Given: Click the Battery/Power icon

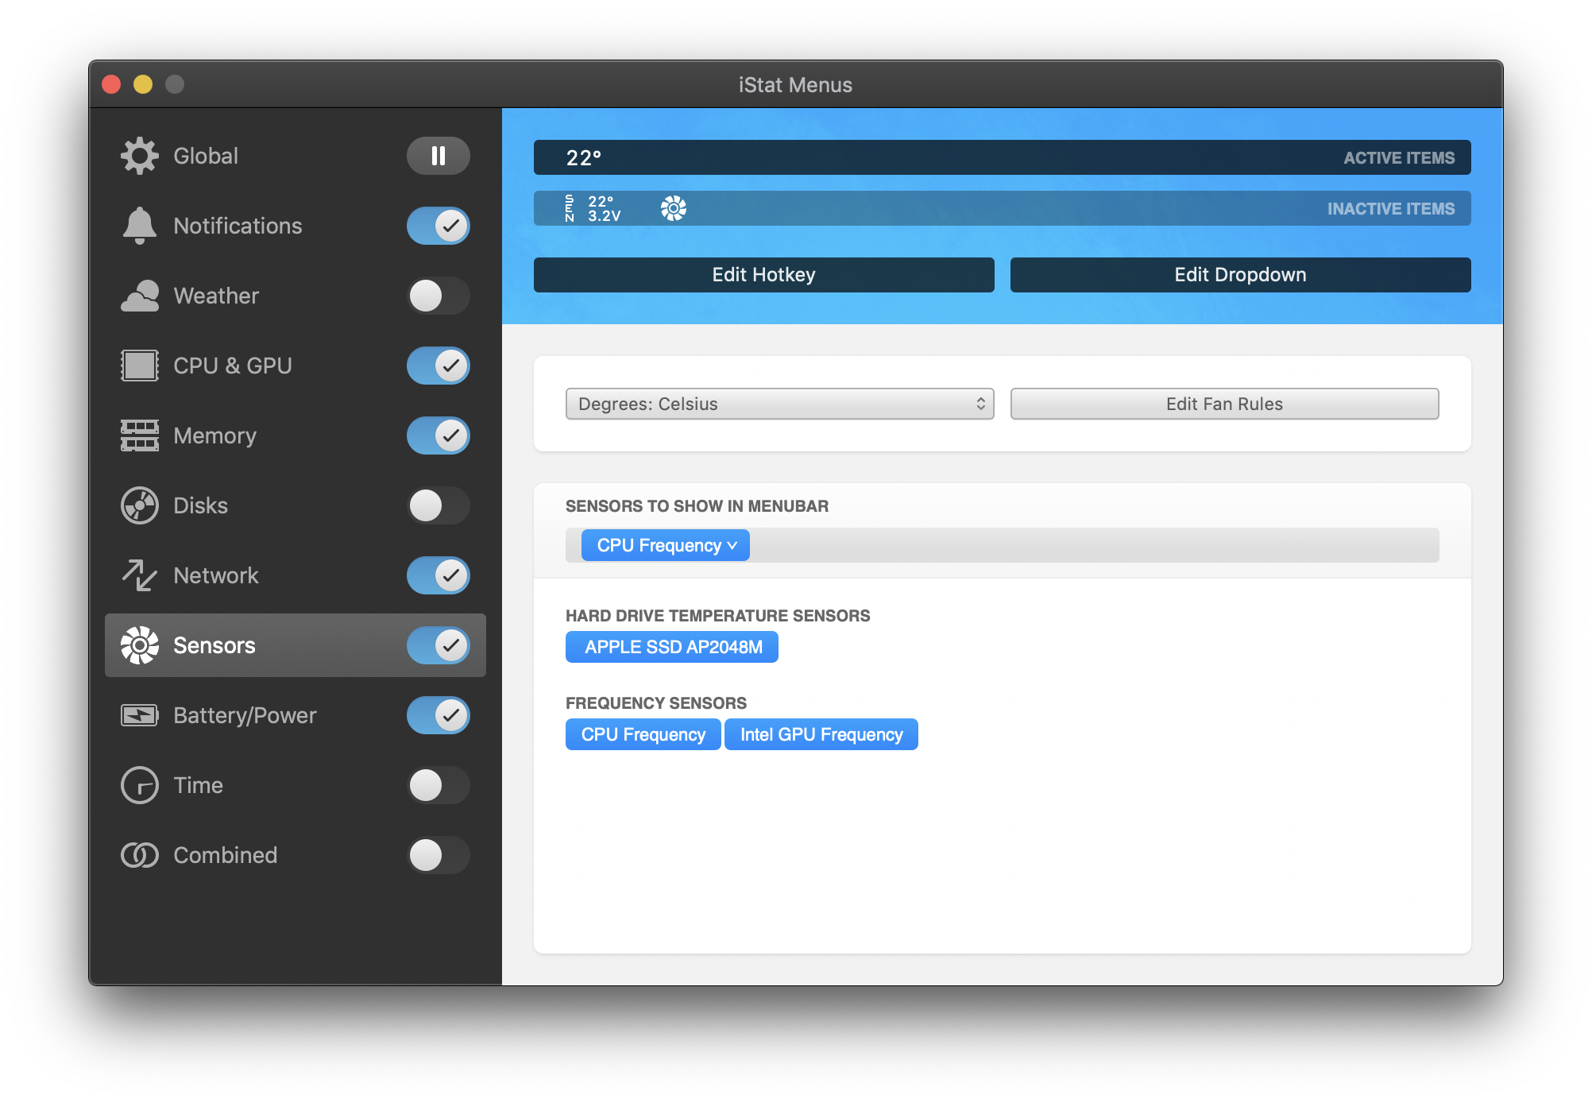Looking at the screenshot, I should (x=140, y=715).
